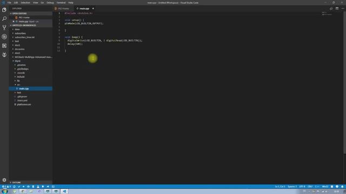Open .travis.yml in the file tree
This screenshot has width=346, height=194.
[x=22, y=101]
